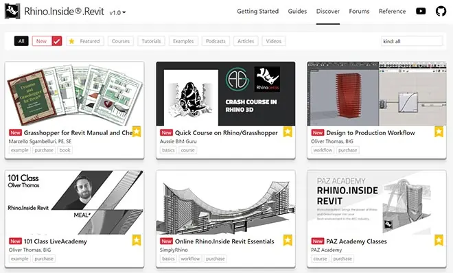This screenshot has width=453, height=273.
Task: Click the 'example' tag on the 101 Class LiveAcademy card
Action: 20,259
